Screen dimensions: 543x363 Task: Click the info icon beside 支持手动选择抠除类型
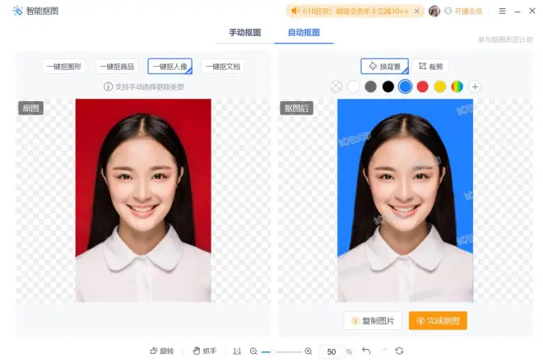tap(108, 86)
